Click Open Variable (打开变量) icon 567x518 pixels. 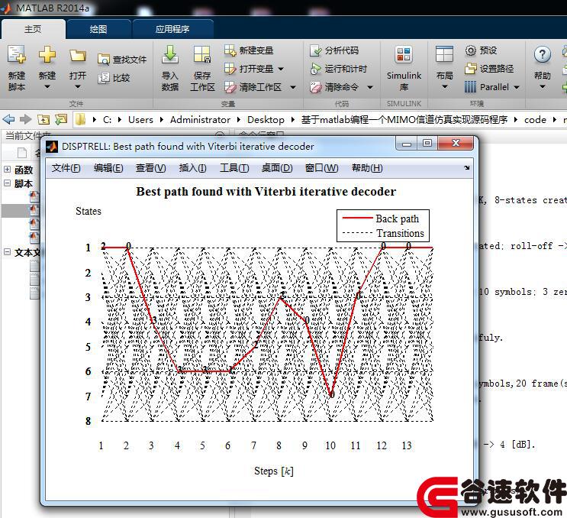pos(230,69)
